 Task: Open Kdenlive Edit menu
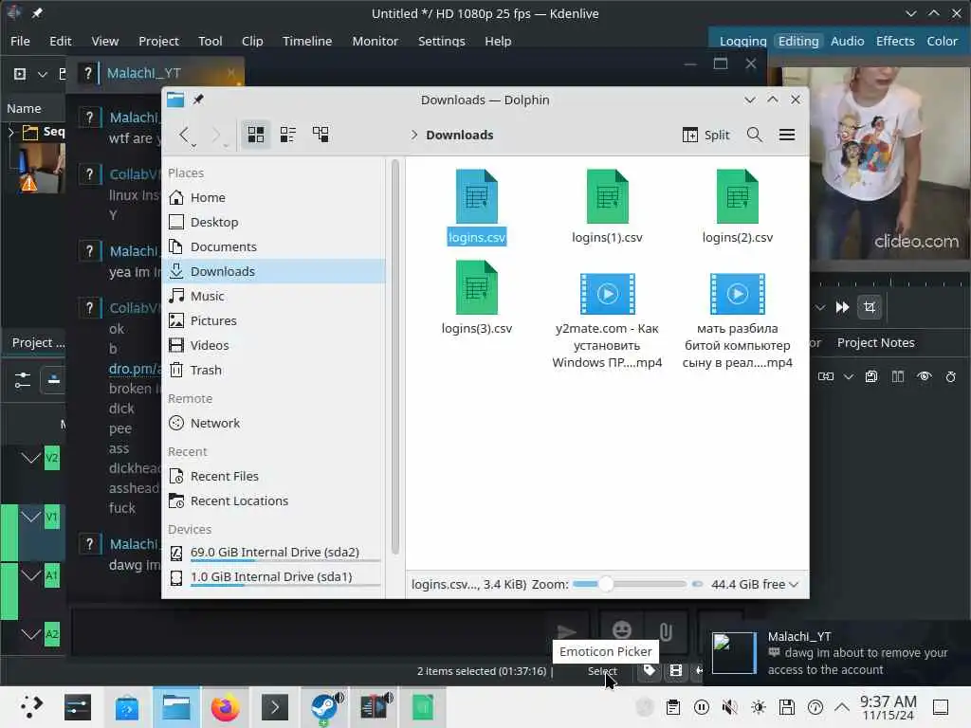pos(60,41)
